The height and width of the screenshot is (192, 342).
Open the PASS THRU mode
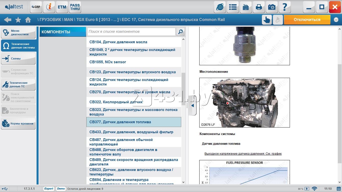click(75, 7)
